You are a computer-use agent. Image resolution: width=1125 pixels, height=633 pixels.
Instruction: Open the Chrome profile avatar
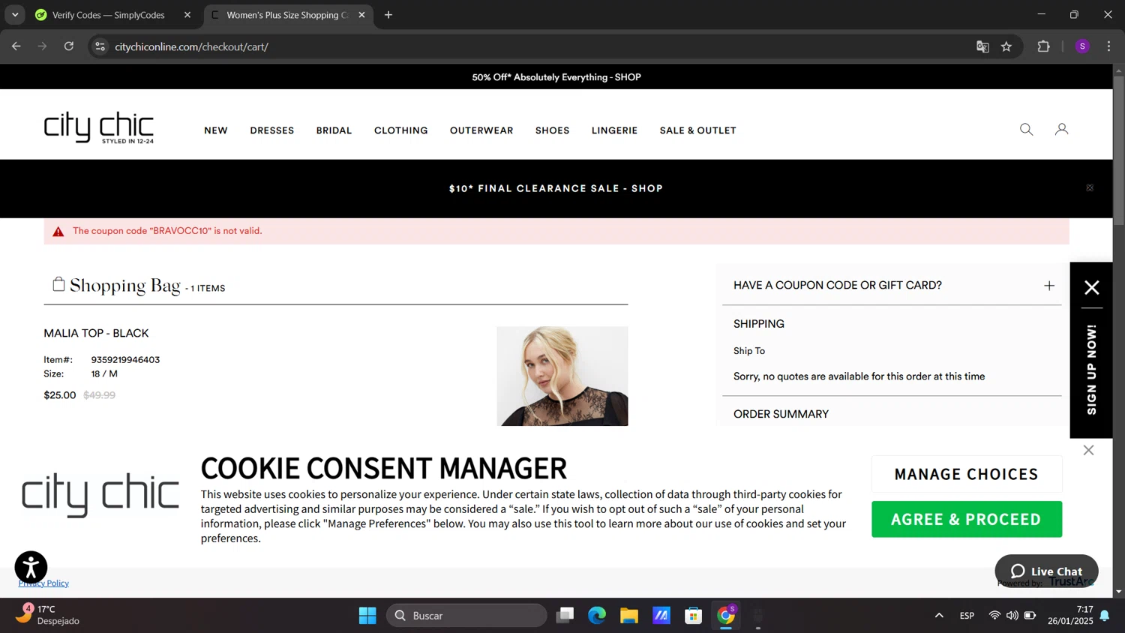tap(1082, 46)
